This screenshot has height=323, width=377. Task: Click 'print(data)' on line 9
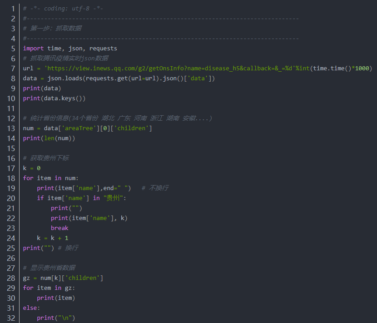pyautogui.click(x=42, y=88)
